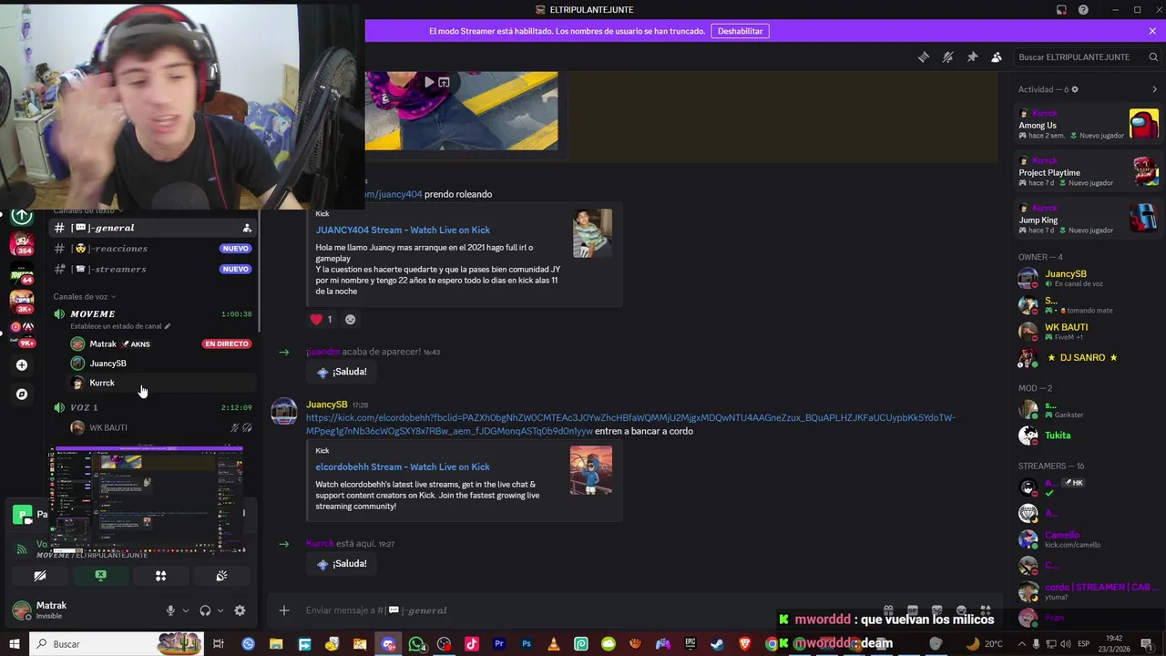The image size is (1166, 656).
Task: Open pinned messages with the pin icon
Action: coord(972,56)
